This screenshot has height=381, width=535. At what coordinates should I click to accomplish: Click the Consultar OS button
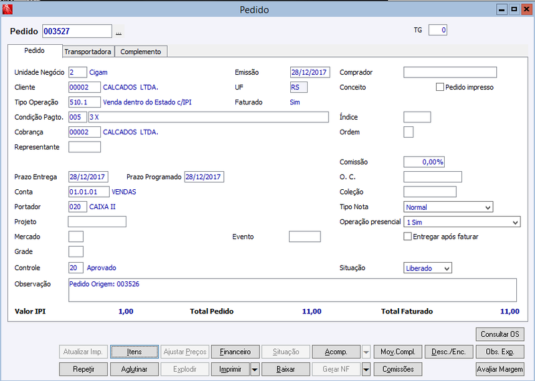(500, 334)
